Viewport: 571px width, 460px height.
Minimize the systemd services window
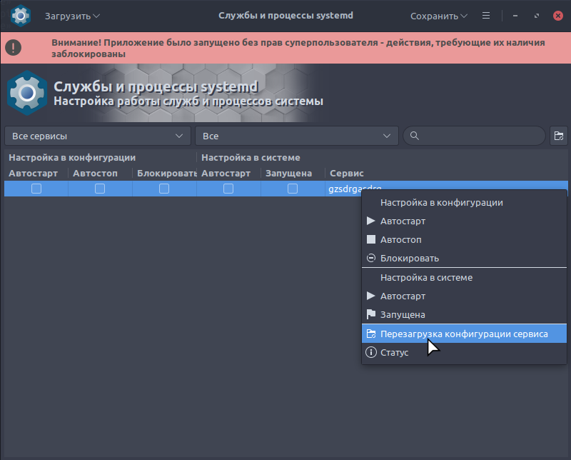pos(515,16)
